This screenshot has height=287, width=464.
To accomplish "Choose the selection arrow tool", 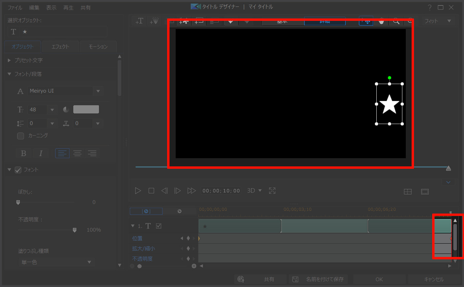I will coord(366,21).
